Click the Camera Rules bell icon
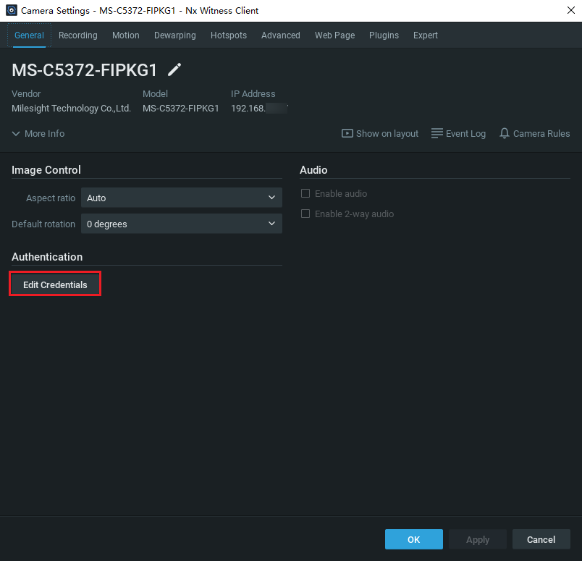 click(x=504, y=133)
